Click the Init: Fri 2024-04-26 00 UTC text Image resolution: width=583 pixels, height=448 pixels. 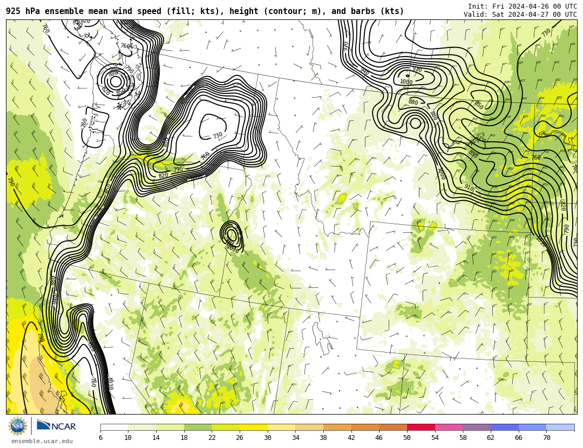point(523,6)
